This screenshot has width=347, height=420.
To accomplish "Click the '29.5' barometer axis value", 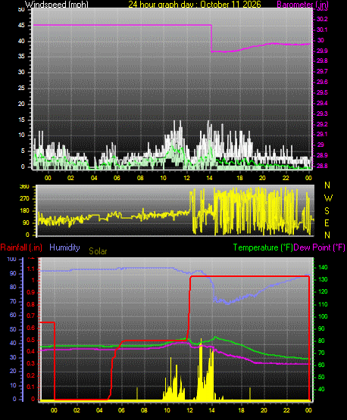I will click(x=322, y=92).
